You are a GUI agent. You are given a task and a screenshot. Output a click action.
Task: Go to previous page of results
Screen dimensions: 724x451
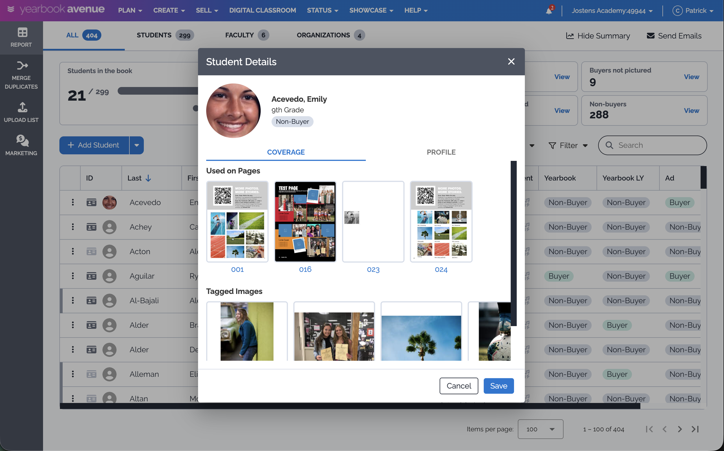point(664,429)
